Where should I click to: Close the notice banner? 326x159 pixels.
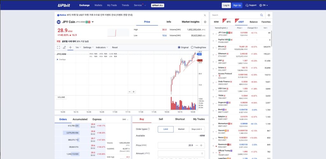coord(205,15)
